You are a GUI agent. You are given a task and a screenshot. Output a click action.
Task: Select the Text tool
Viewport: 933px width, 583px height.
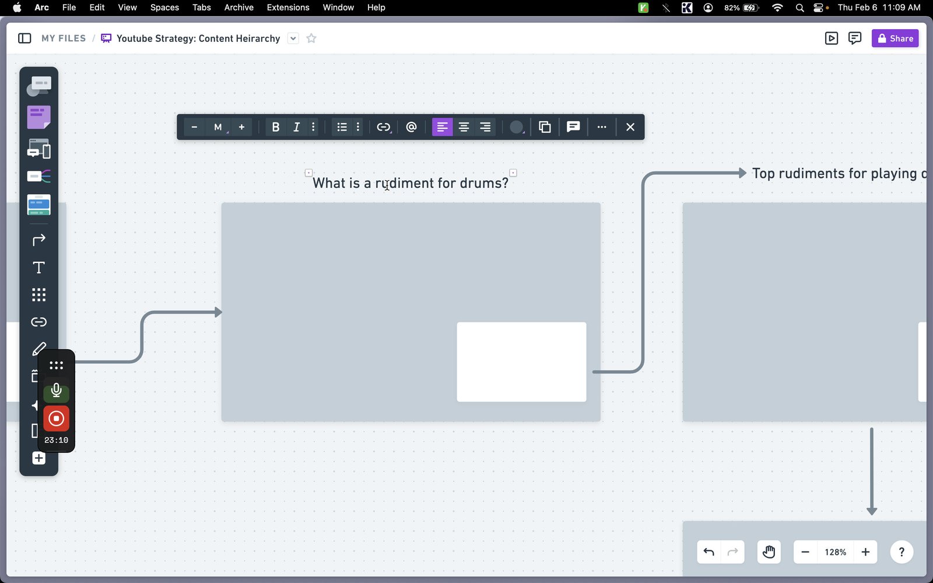coord(38,268)
